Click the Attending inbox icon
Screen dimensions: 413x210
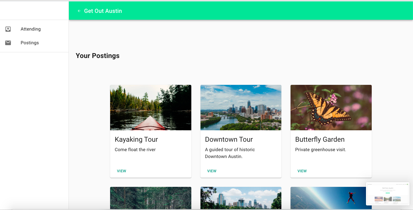tap(8, 29)
